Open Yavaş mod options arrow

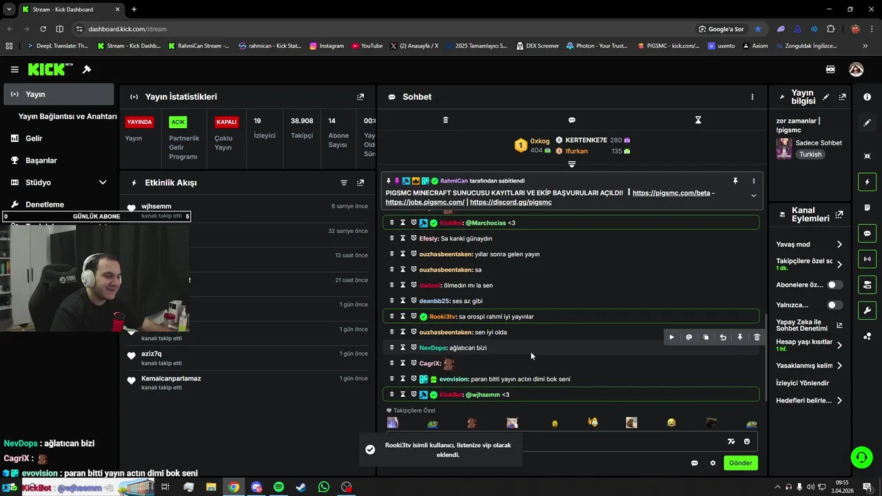pos(839,245)
